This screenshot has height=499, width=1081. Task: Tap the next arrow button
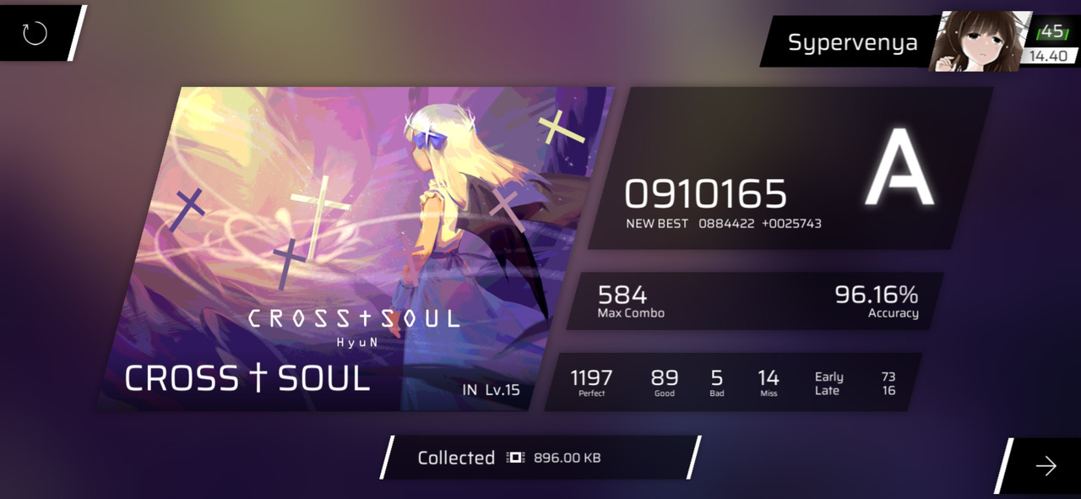click(x=1046, y=466)
